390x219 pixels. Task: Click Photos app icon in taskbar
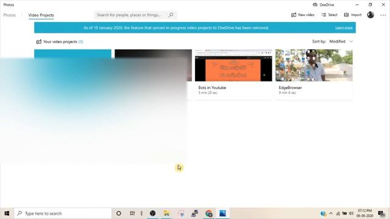tap(222, 214)
